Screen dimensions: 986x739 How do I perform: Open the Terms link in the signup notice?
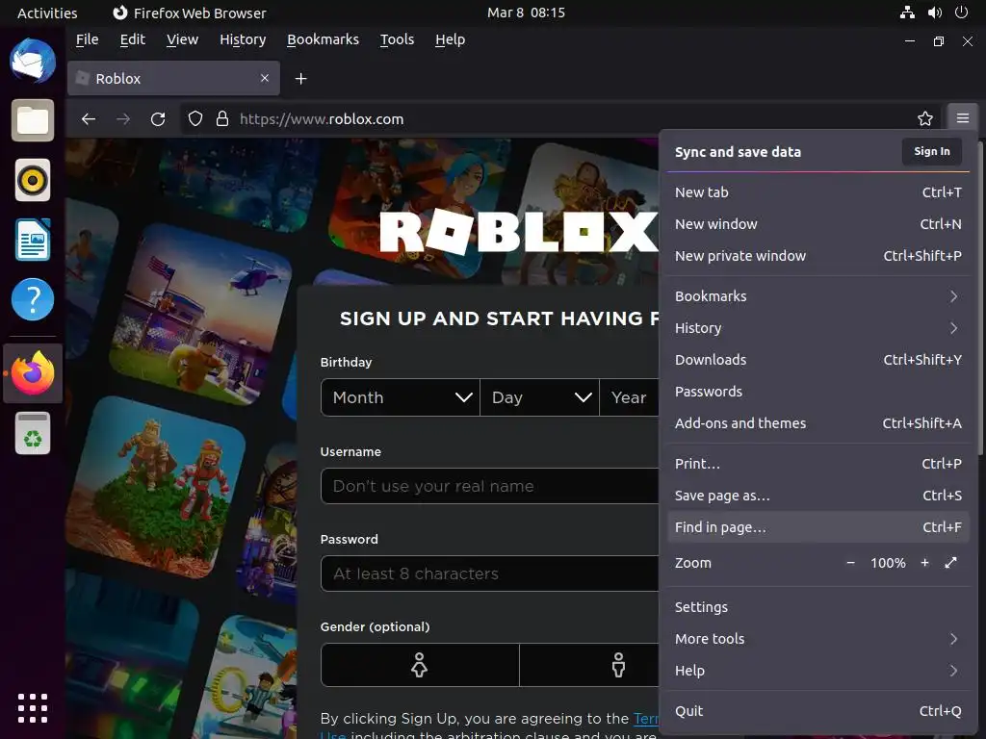(x=646, y=718)
